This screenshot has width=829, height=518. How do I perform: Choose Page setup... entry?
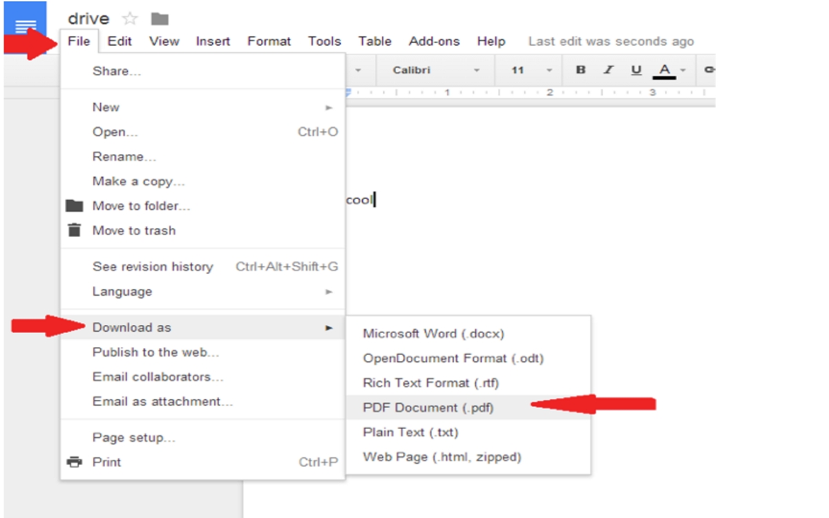(x=202, y=437)
